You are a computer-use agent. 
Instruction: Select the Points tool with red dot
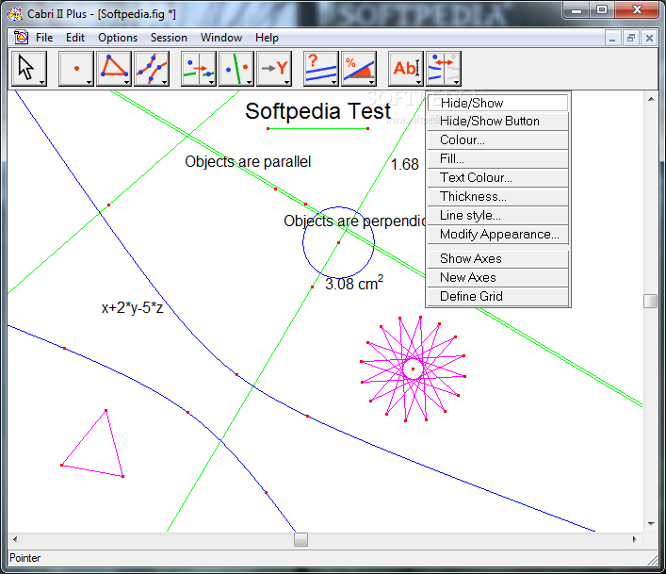[75, 69]
